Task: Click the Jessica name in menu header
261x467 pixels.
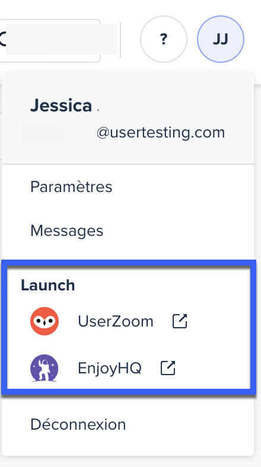Action: pyautogui.click(x=61, y=105)
